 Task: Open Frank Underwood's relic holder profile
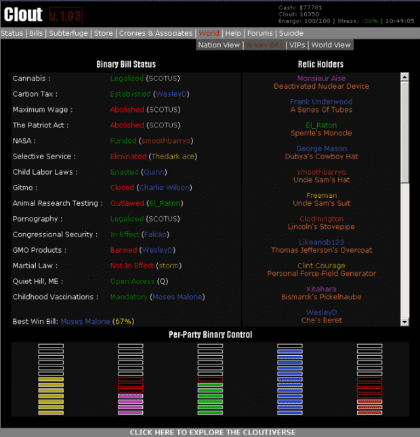[321, 102]
